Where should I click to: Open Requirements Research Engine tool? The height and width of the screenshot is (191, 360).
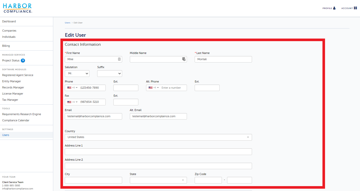[x=22, y=114]
